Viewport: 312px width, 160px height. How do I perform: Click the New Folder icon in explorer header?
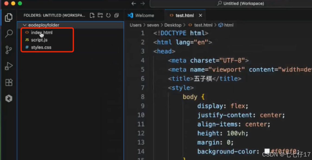coord(100,15)
